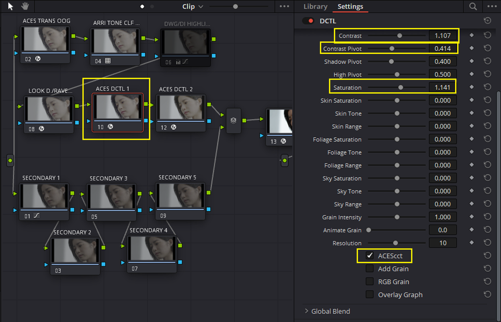Viewport: 501px width, 322px height.
Task: Select the LOOK D./RAVE node
Action: pyautogui.click(x=48, y=114)
